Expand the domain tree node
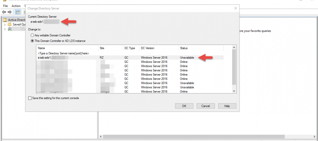 5,29
